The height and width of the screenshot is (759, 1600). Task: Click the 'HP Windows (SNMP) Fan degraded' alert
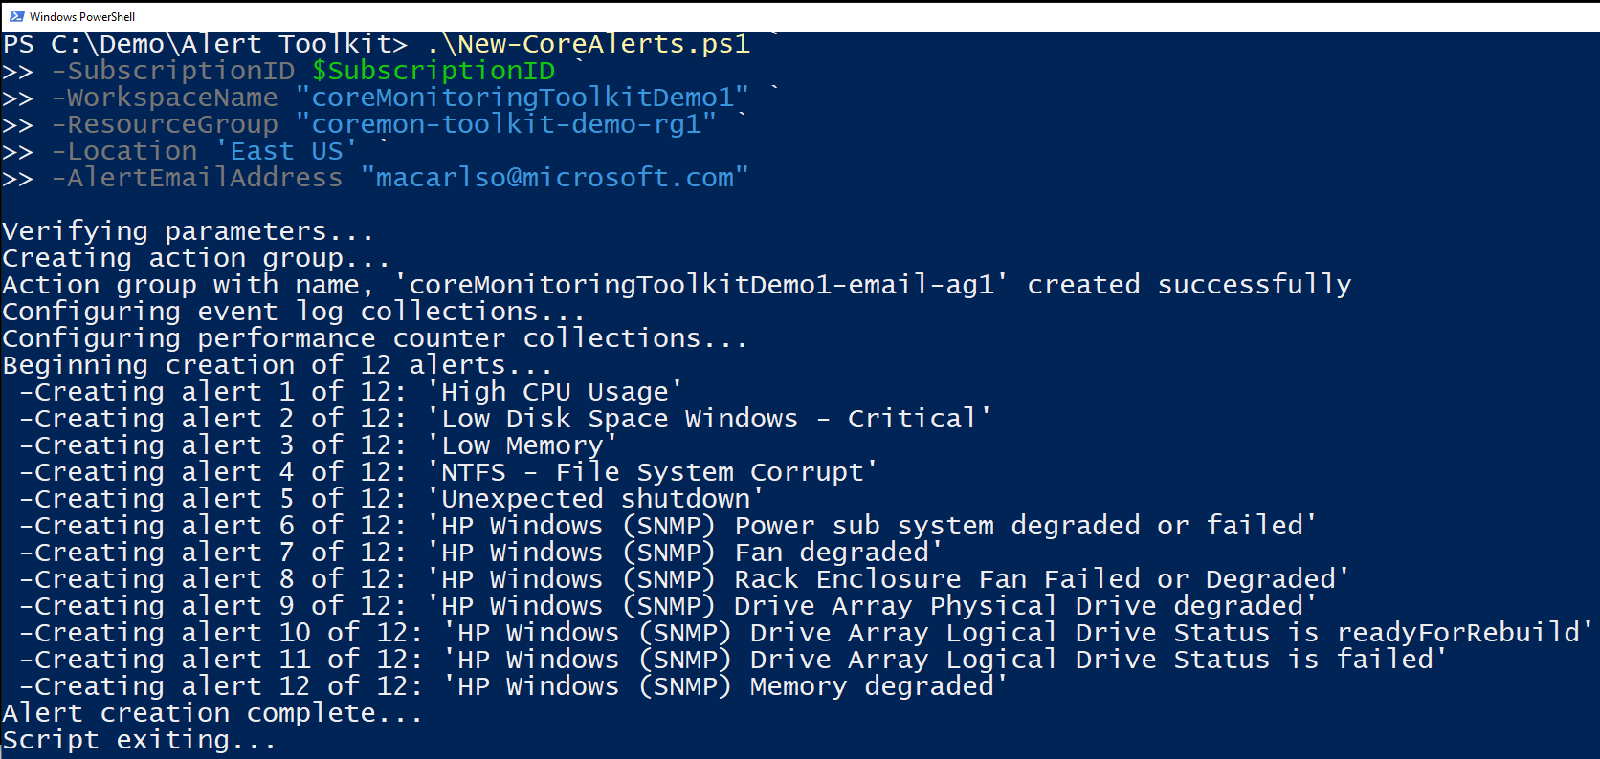pyautogui.click(x=685, y=553)
